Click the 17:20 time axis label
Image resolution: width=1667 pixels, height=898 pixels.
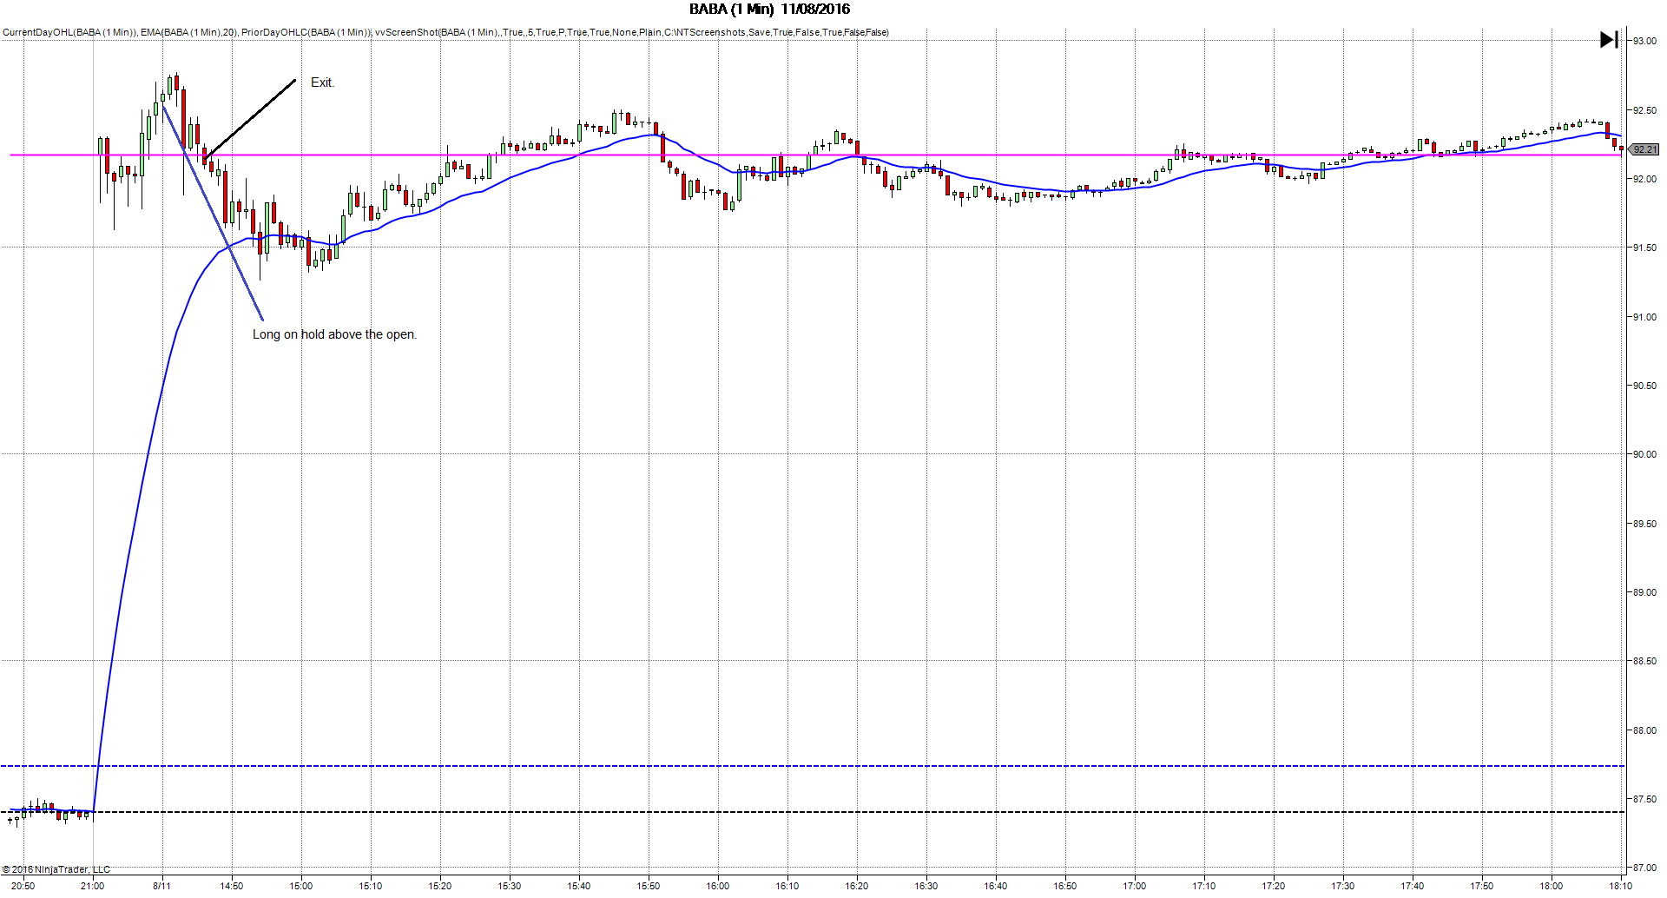[1274, 886]
